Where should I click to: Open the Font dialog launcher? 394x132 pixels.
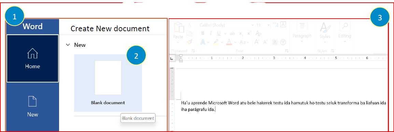287,51
